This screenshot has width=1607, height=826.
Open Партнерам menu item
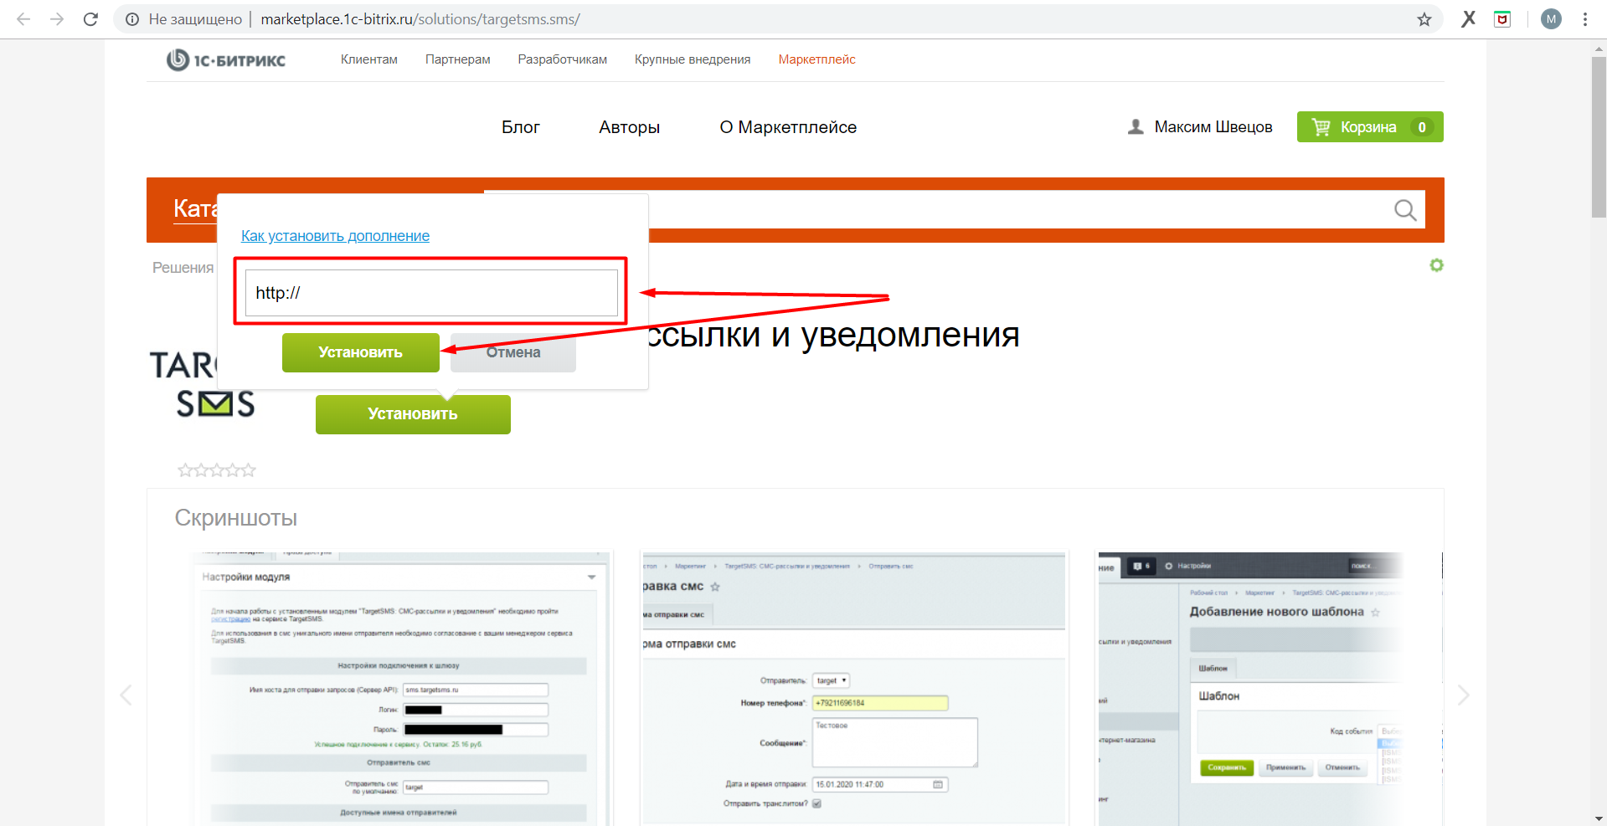click(458, 59)
